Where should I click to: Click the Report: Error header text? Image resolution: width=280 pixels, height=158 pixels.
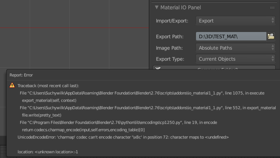pos(21,75)
